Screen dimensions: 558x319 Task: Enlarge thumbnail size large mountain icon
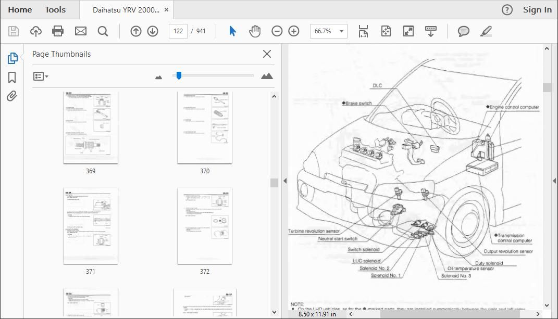click(x=267, y=76)
